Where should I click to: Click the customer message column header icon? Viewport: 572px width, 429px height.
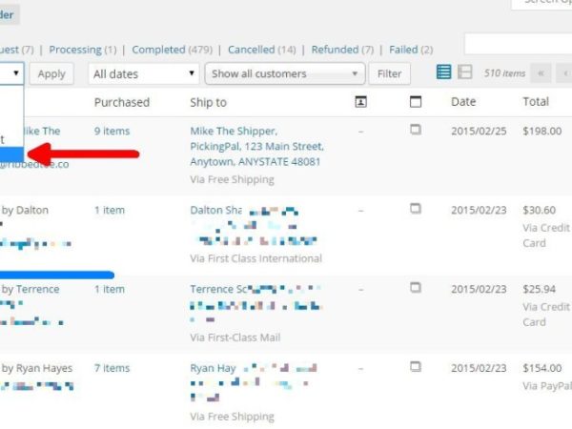click(x=360, y=102)
